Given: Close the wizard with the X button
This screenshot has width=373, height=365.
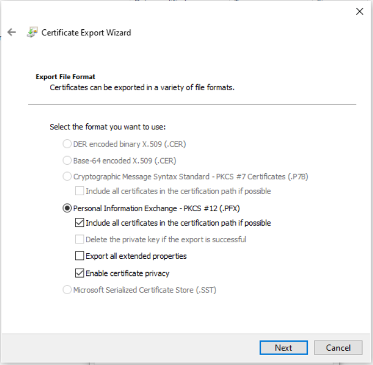Looking at the screenshot, I should (x=359, y=11).
